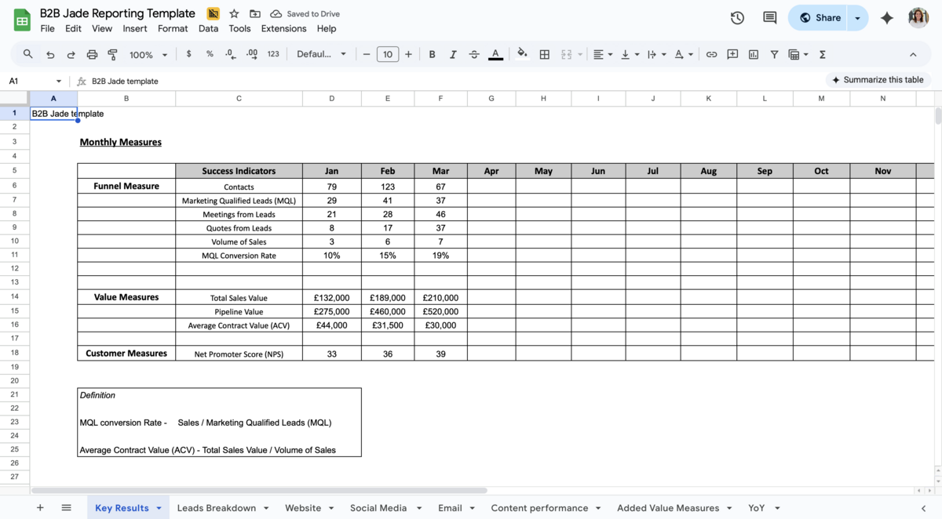Click the search menus magnifier icon
This screenshot has width=942, height=519.
coord(27,54)
